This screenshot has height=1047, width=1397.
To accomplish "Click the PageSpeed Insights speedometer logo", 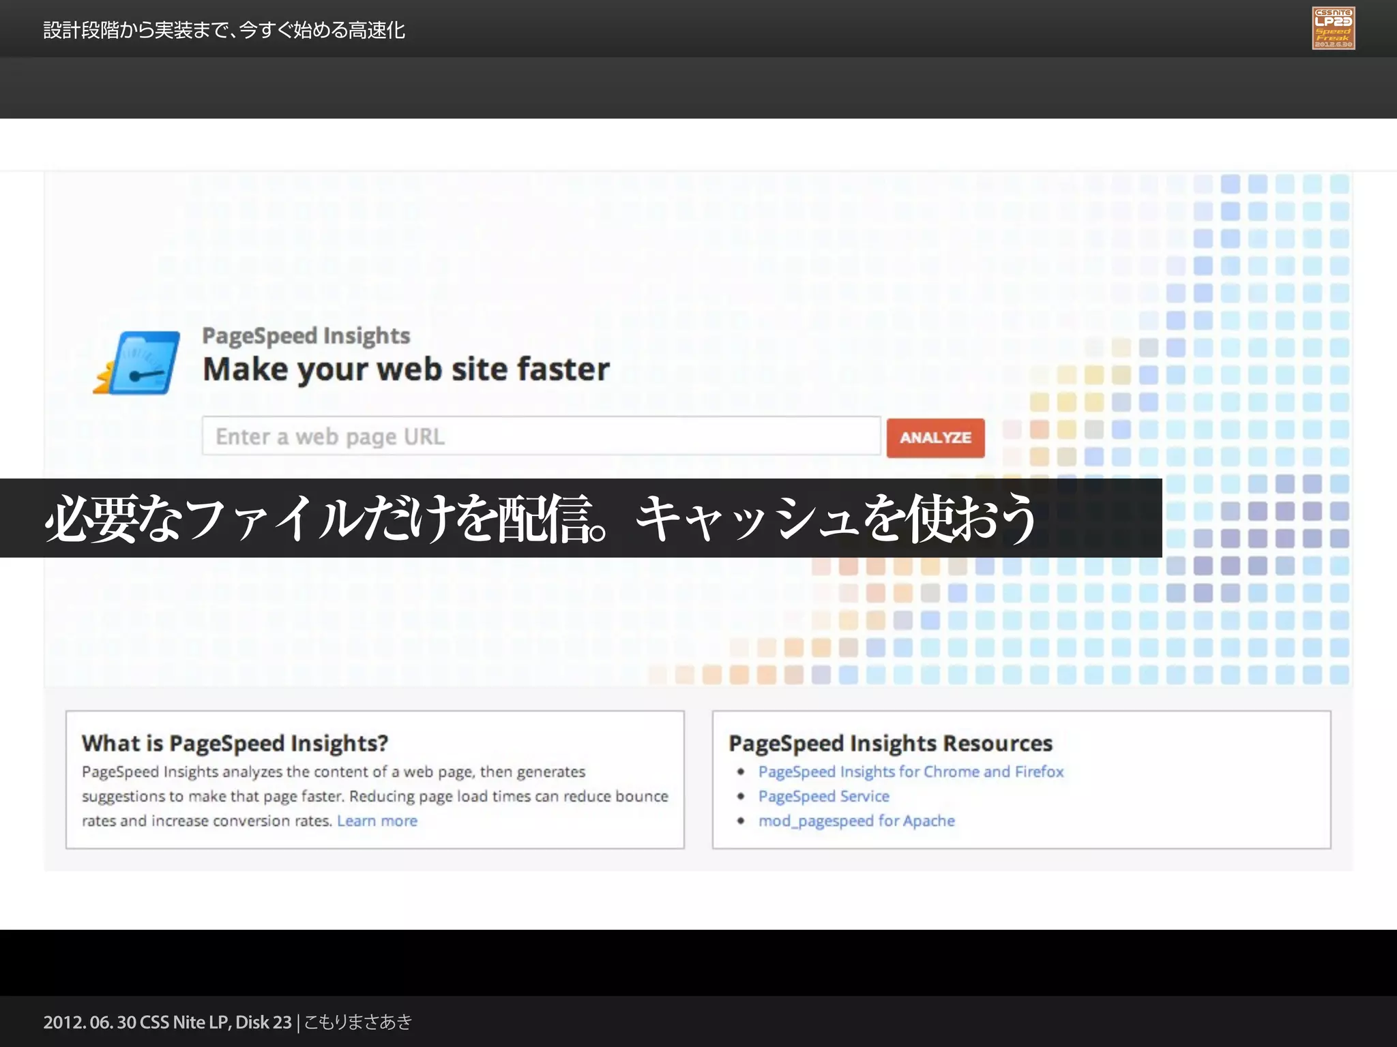I will point(137,363).
